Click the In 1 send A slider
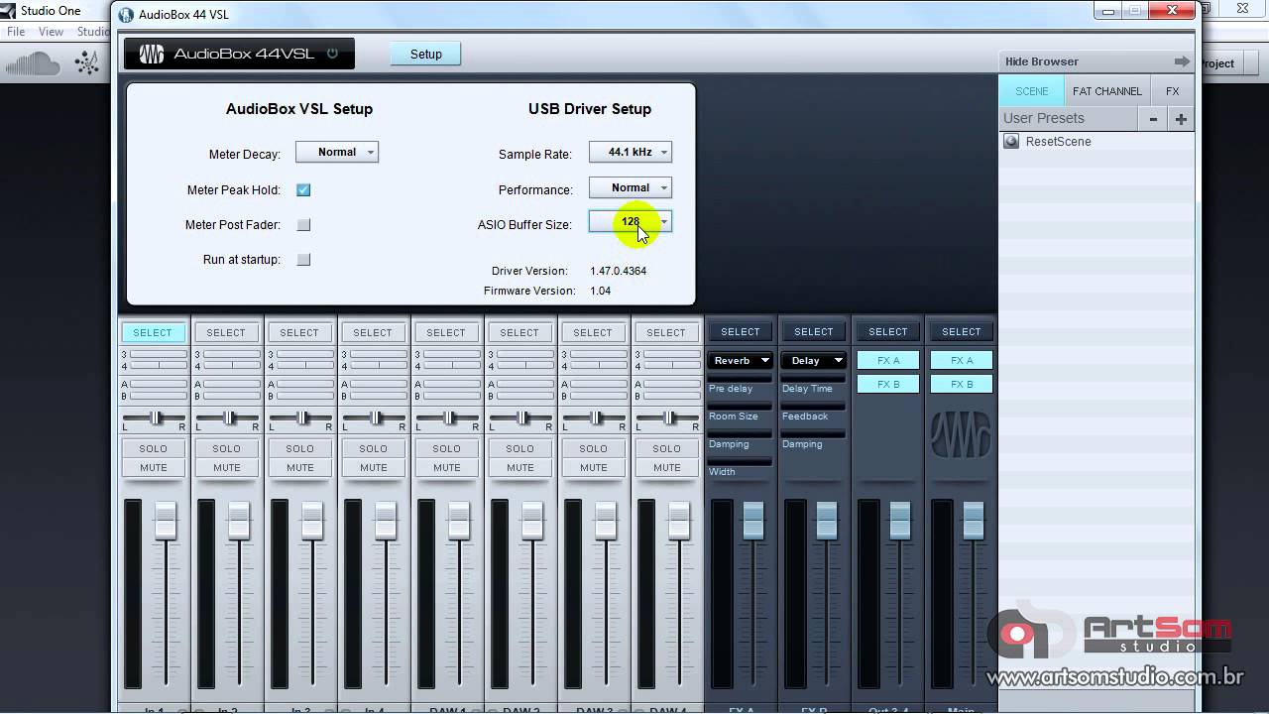This screenshot has width=1269, height=714. [159, 384]
